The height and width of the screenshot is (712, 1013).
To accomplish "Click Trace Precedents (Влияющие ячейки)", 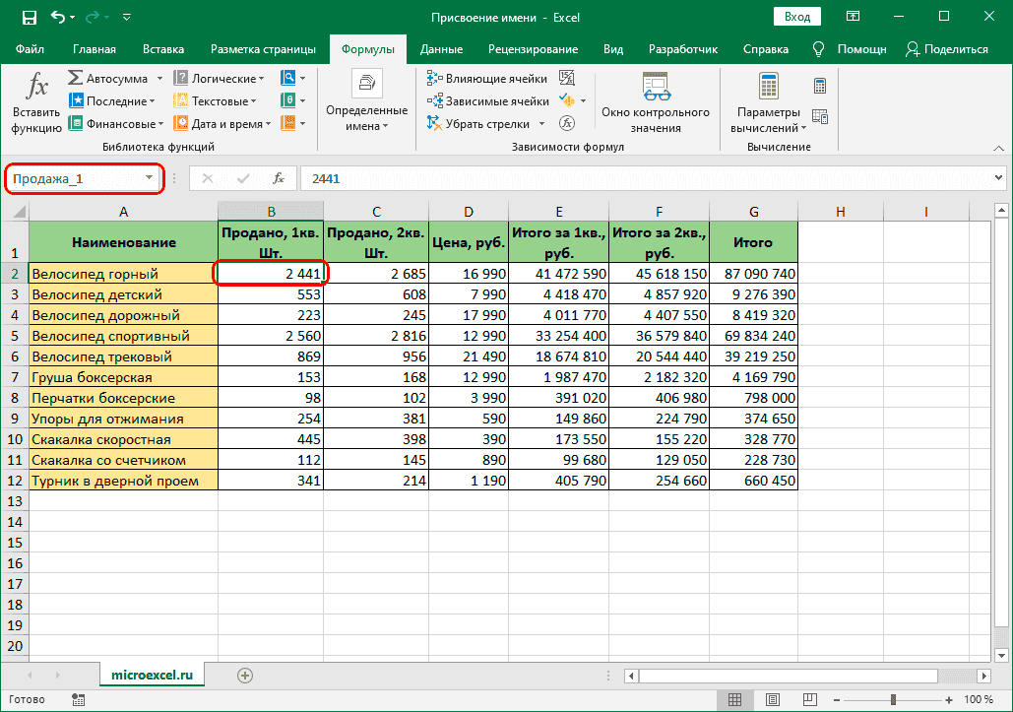I will tap(488, 78).
